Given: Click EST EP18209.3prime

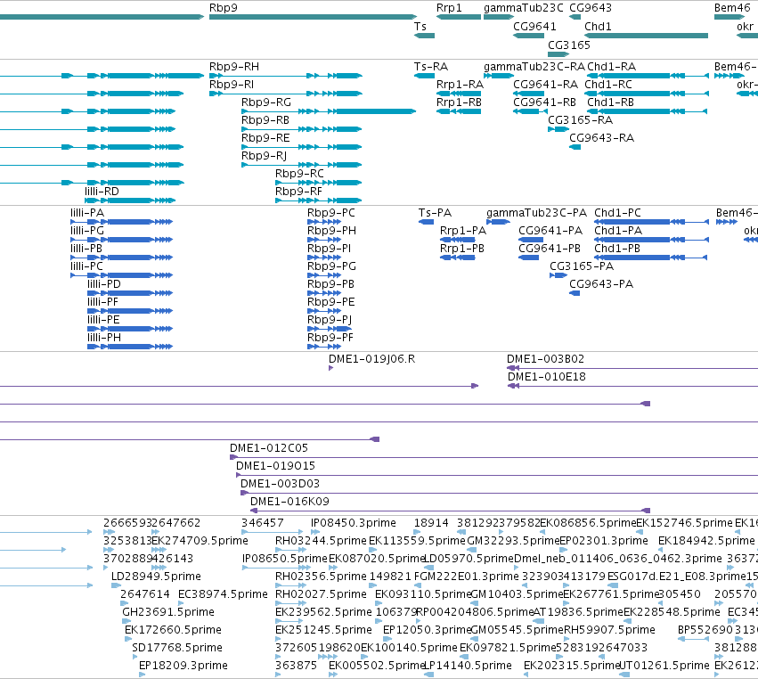Looking at the screenshot, I should pyautogui.click(x=143, y=675).
